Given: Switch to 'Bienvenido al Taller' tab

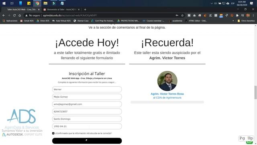Looking at the screenshot, I should click(61, 10).
